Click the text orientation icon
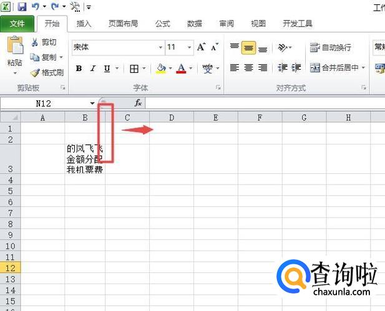This screenshot has height=311, width=385. pos(283,47)
